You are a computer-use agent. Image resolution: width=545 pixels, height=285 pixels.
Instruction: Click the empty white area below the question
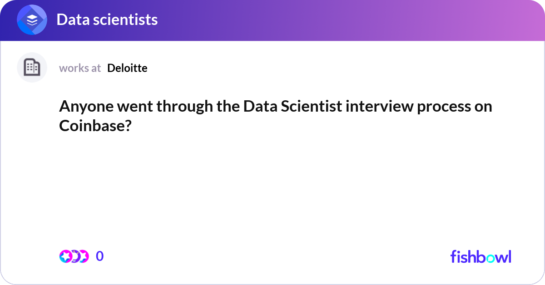(x=272, y=191)
